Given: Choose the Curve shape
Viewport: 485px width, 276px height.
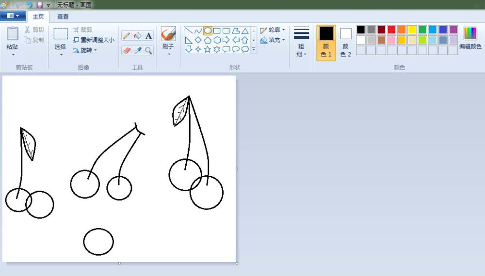Looking at the screenshot, I should 198,31.
